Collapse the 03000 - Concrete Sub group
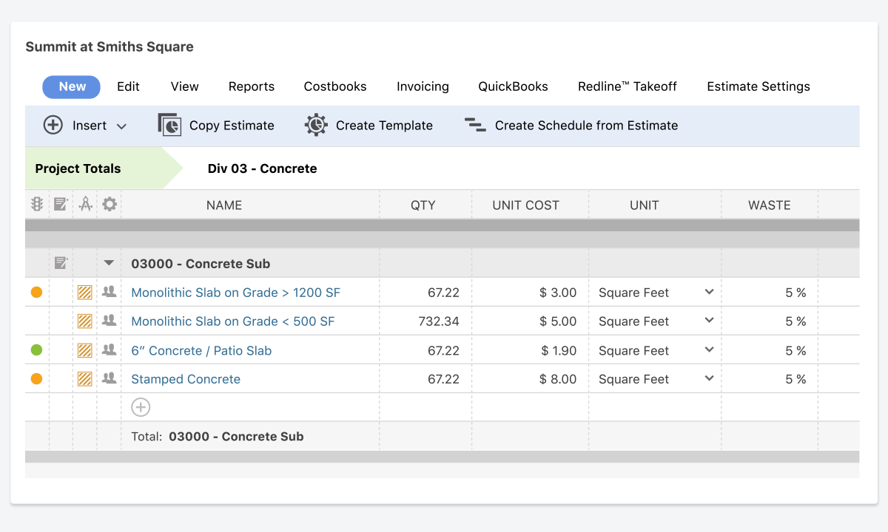 pyautogui.click(x=110, y=263)
